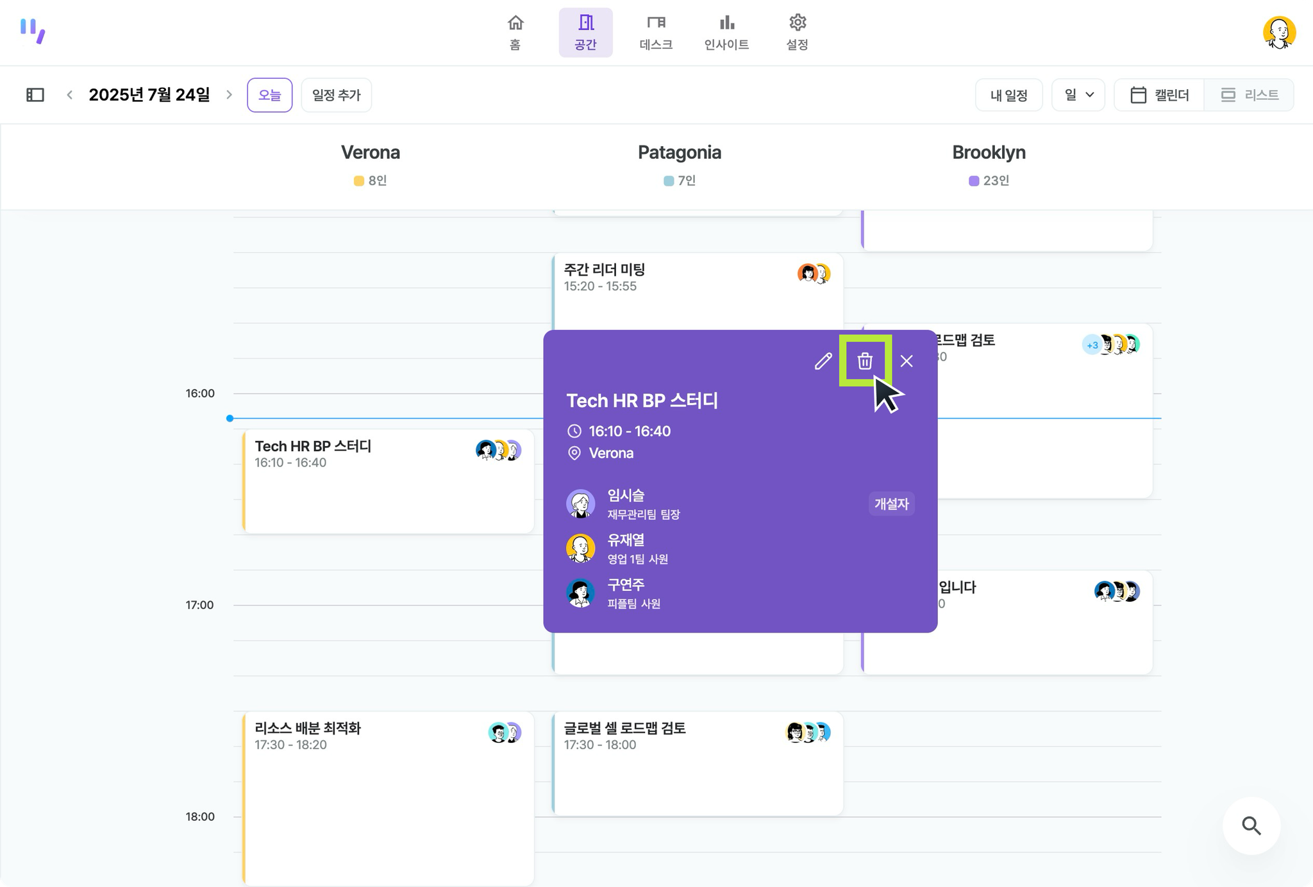Click attendee avatars on 주간 리더 미팅
The height and width of the screenshot is (887, 1313).
point(814,274)
